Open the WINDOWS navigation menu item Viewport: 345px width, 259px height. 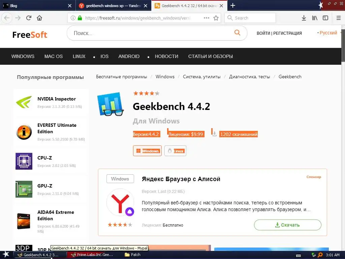click(23, 56)
